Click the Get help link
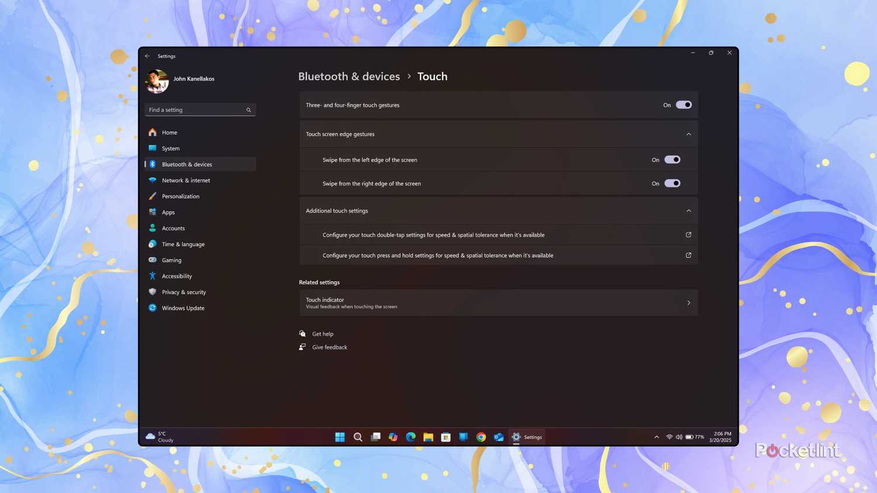This screenshot has height=493, width=877. pyautogui.click(x=322, y=334)
